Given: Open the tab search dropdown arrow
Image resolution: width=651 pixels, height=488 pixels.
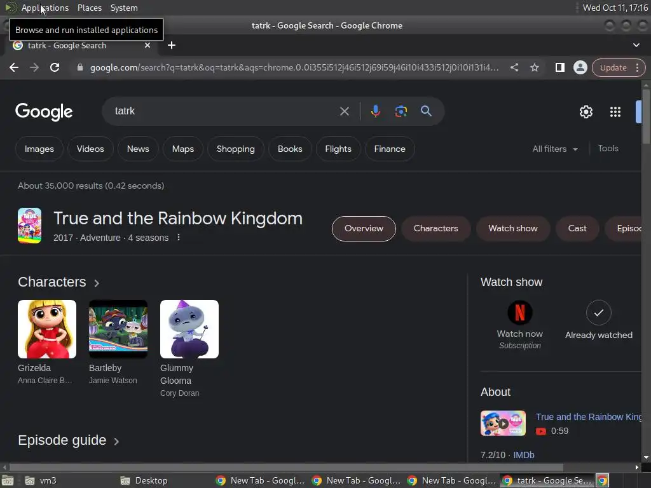Looking at the screenshot, I should (x=636, y=45).
